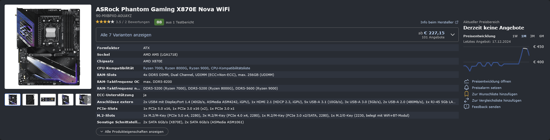Viewport: 550px width, 140px height.
Task: Open the CPU-Kompatibilitätsliste link
Action: tap(231, 68)
